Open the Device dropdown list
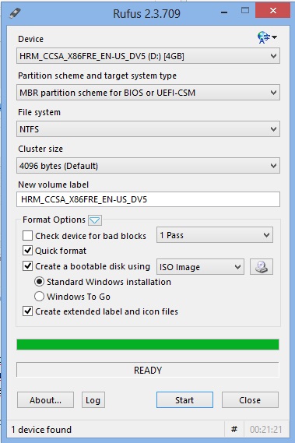295x443 pixels. (x=148, y=56)
